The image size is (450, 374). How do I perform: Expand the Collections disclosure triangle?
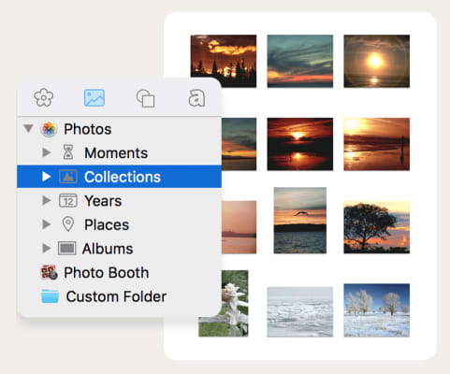(47, 177)
